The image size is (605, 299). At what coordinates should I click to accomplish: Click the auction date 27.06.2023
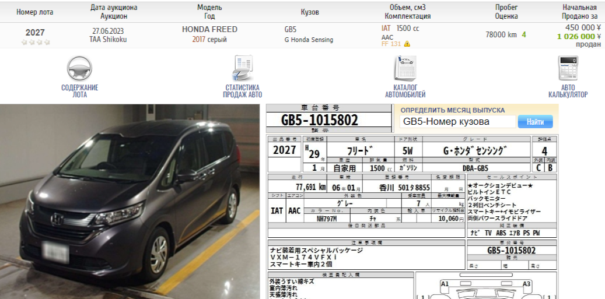pos(108,31)
